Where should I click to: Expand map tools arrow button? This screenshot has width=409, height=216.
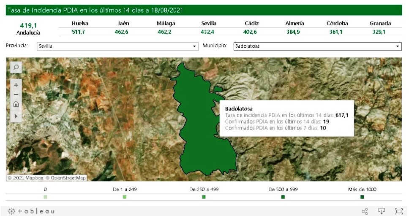coord(16,116)
